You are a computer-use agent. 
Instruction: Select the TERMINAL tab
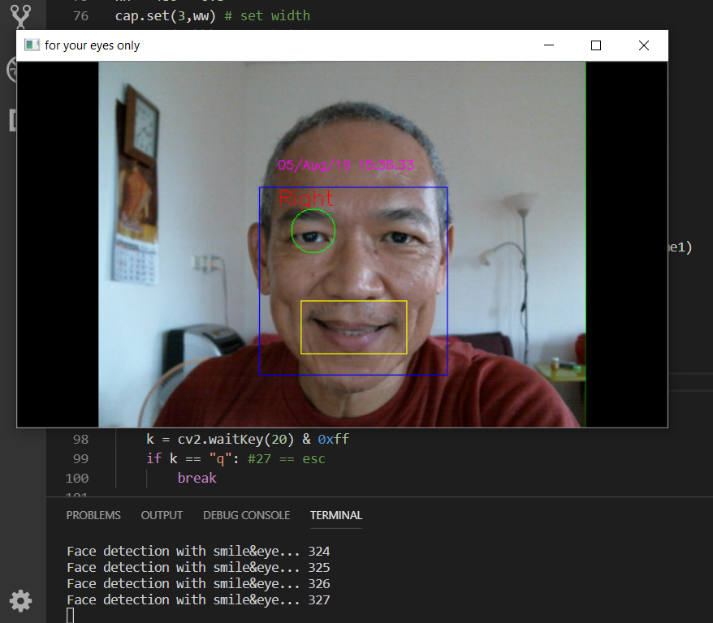click(335, 515)
